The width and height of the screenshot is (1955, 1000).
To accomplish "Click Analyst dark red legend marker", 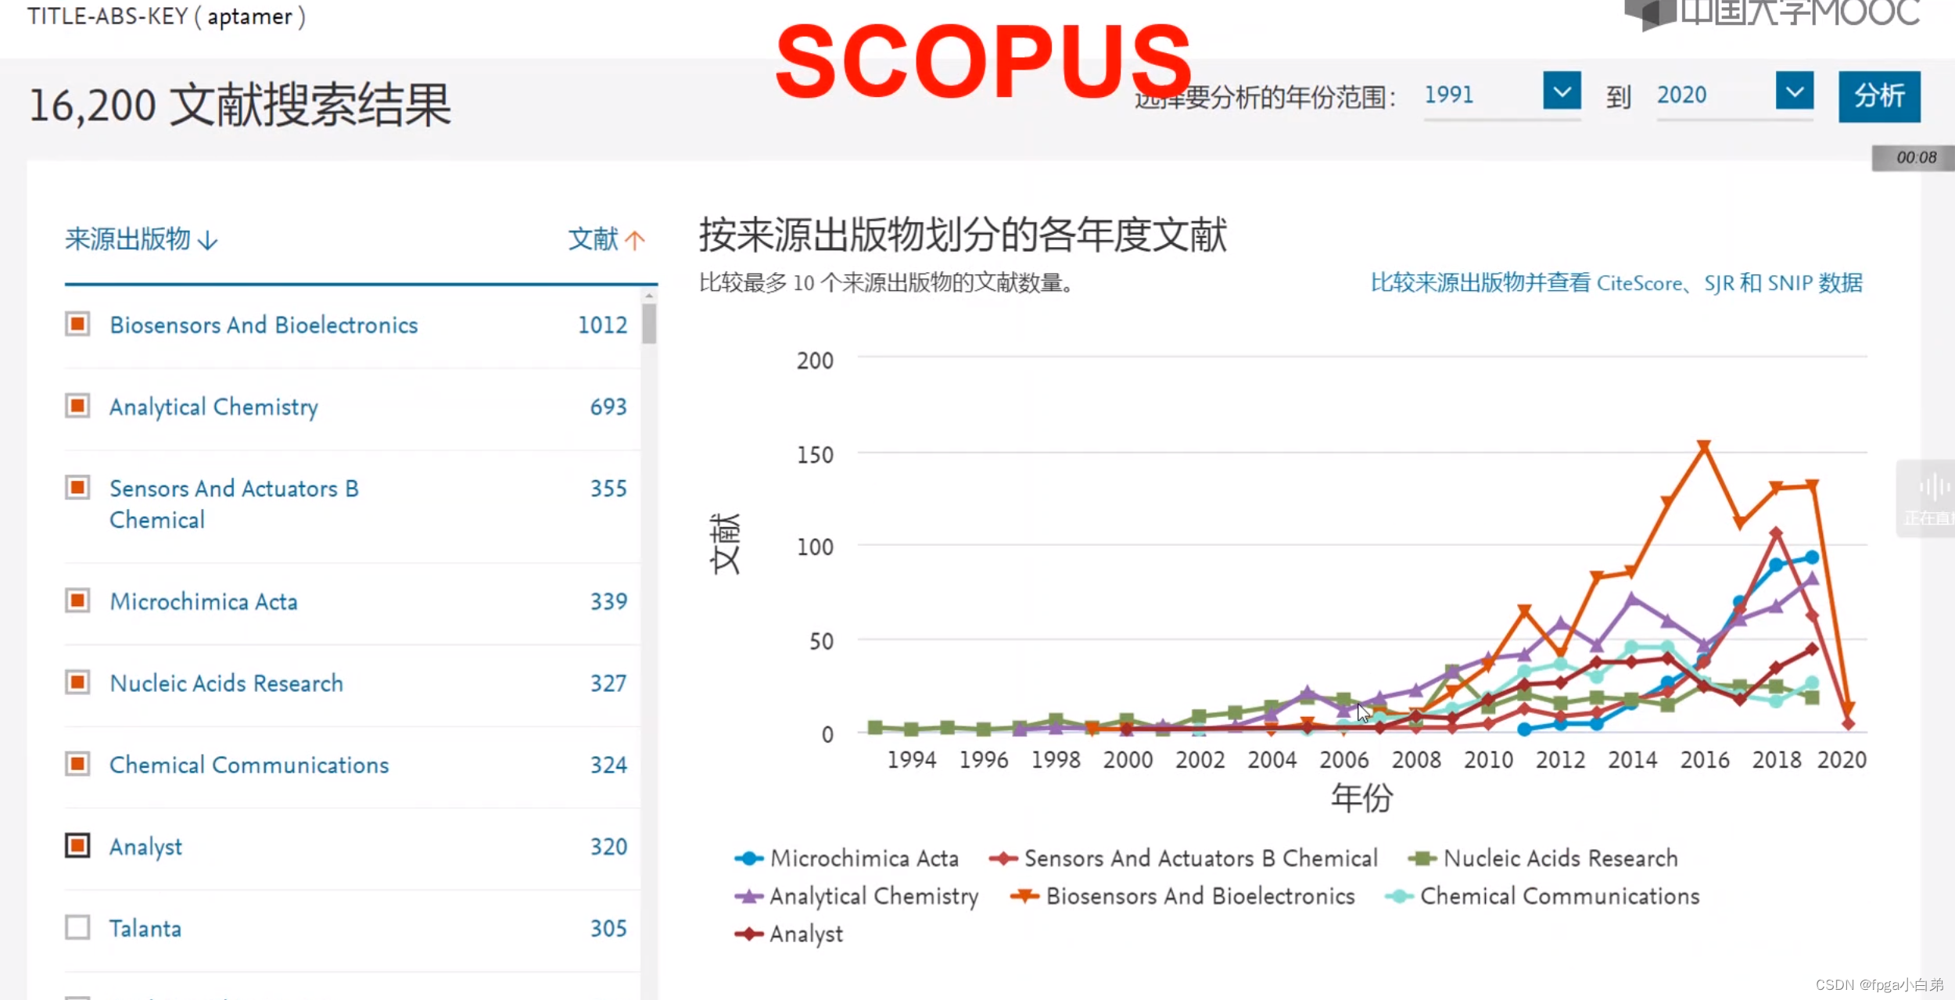I will pos(748,934).
